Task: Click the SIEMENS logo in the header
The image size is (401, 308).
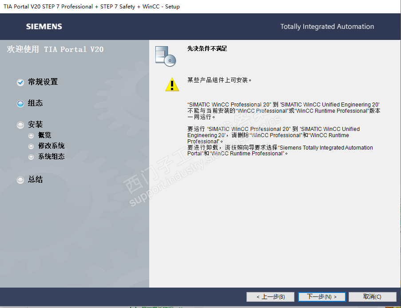Action: tap(44, 27)
